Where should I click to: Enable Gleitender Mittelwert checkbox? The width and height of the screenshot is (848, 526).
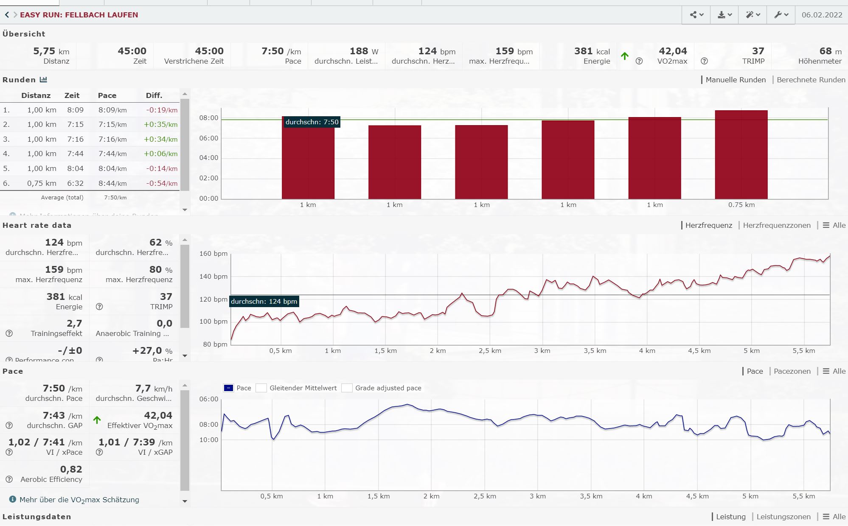click(261, 388)
